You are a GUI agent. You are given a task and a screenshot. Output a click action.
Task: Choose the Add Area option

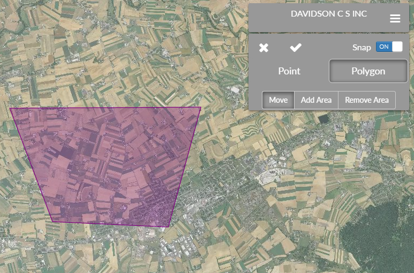316,100
